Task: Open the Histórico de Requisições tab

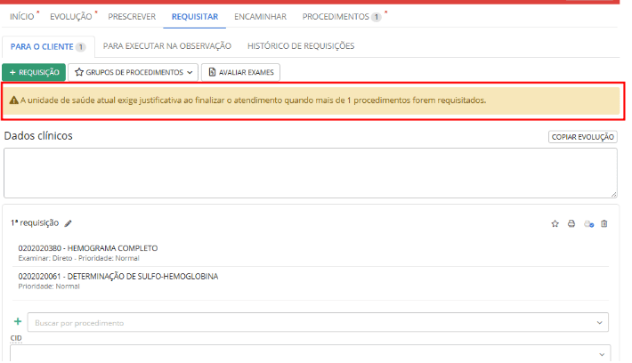Action: [301, 45]
